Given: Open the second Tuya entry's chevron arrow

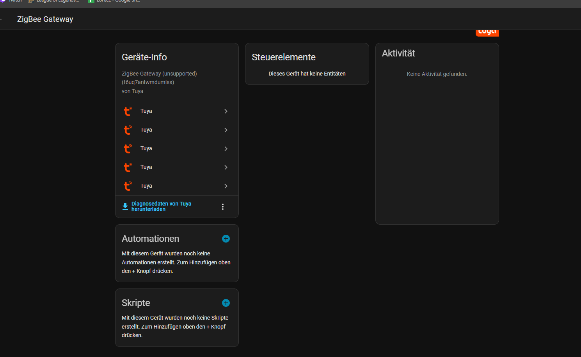Looking at the screenshot, I should click(226, 130).
